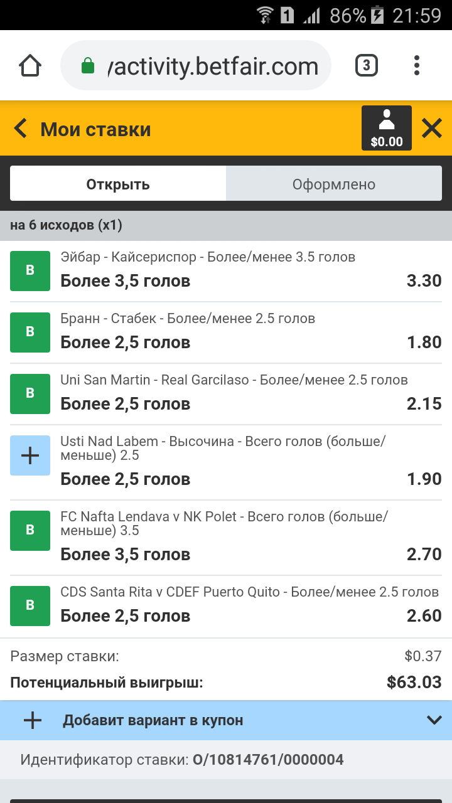Switch to the Открыть tab

click(x=118, y=184)
